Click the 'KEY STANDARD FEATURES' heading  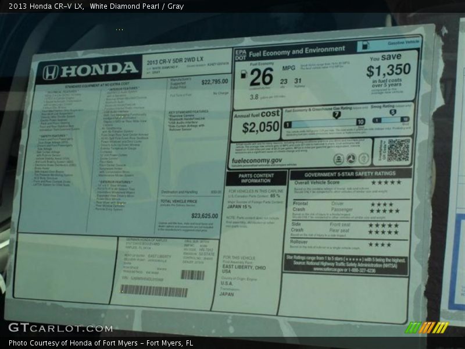point(188,112)
